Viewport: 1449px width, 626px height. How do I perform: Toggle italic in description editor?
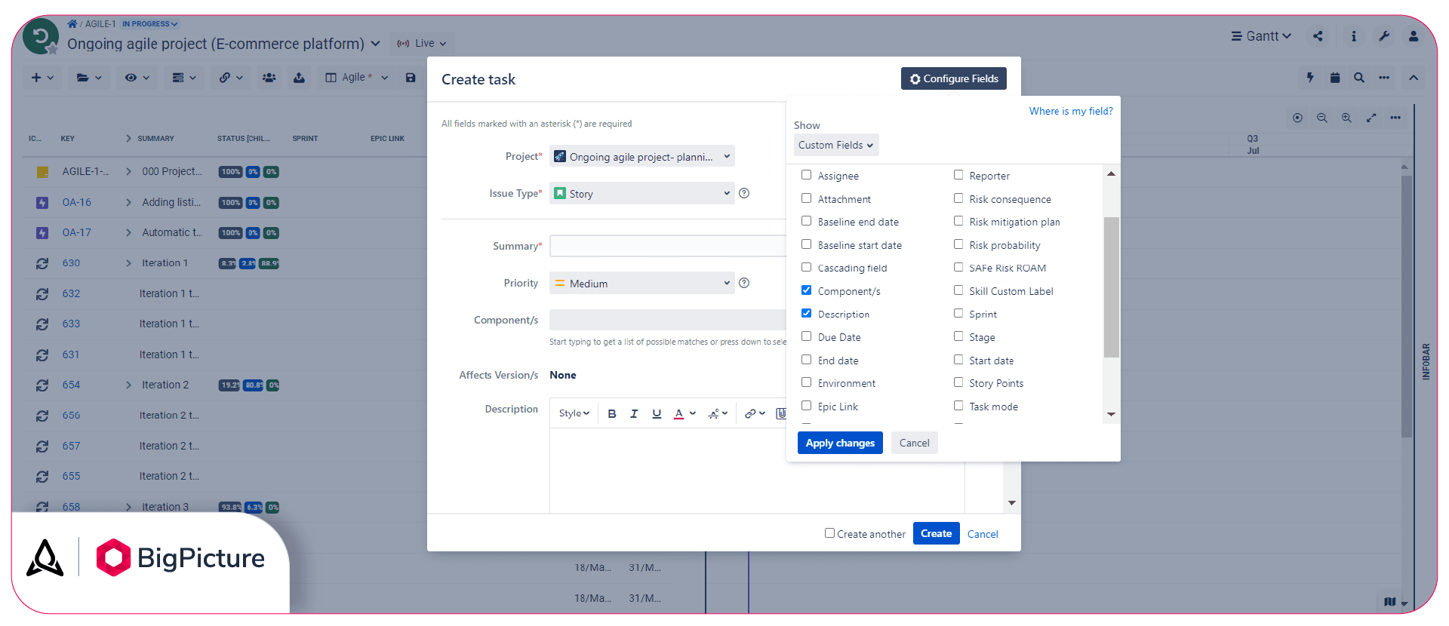tap(634, 413)
